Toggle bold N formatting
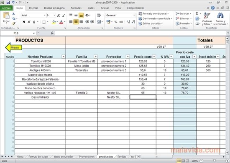This screenshot has width=230, height=163. click(24, 22)
